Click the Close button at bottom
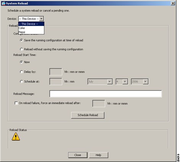 point(78,155)
